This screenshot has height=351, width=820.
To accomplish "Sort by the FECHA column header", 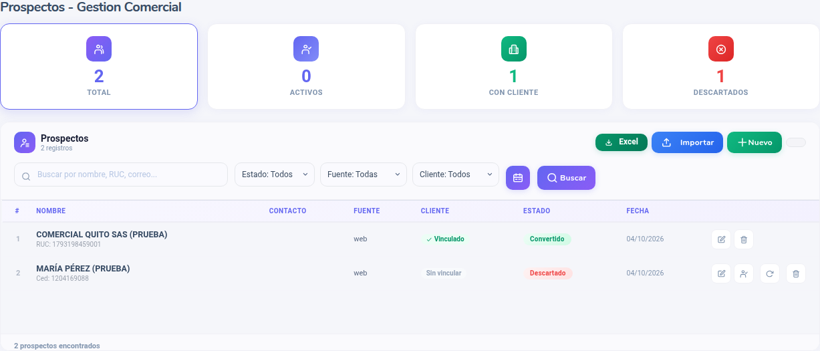I will point(638,211).
